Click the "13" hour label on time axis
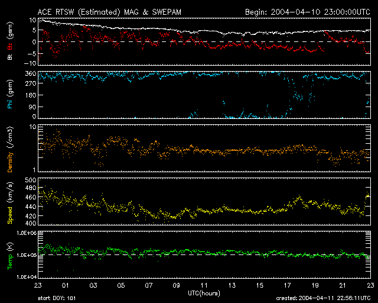Viewport: 378px width, 303px height. click(232, 286)
